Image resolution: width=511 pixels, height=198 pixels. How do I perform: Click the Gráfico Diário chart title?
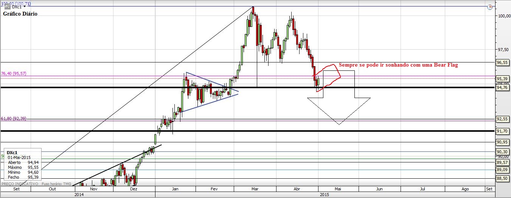20,14
